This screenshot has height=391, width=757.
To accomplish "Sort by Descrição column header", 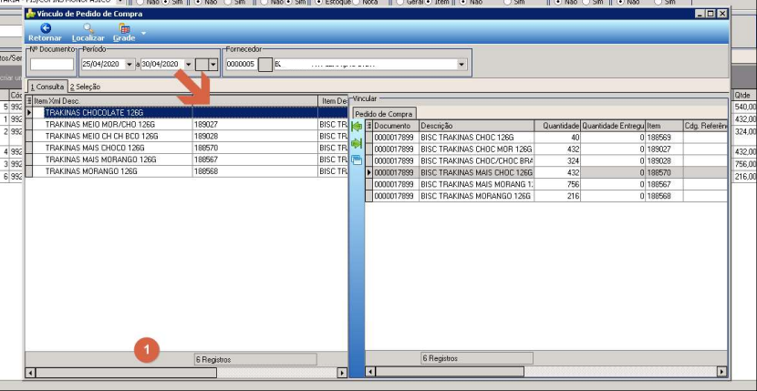I will pyautogui.click(x=476, y=126).
